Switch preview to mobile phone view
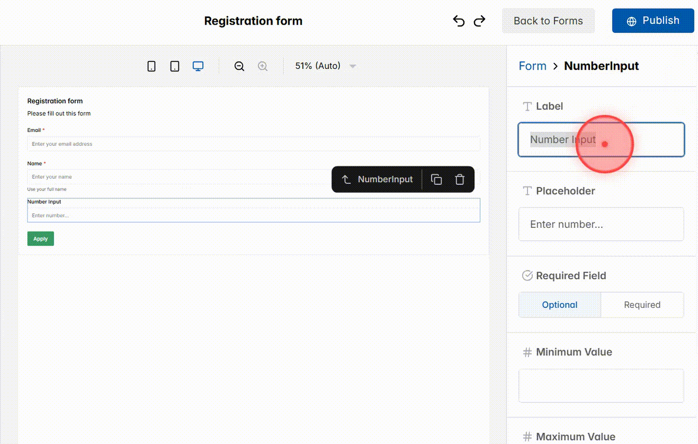The height and width of the screenshot is (444, 698). (x=151, y=65)
